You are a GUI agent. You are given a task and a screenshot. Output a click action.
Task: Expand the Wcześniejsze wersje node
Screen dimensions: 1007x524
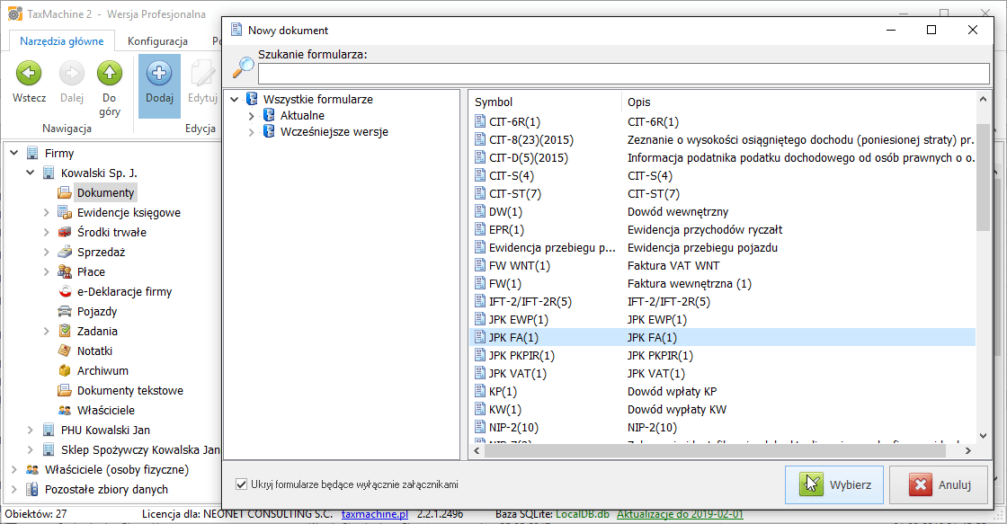(x=252, y=132)
